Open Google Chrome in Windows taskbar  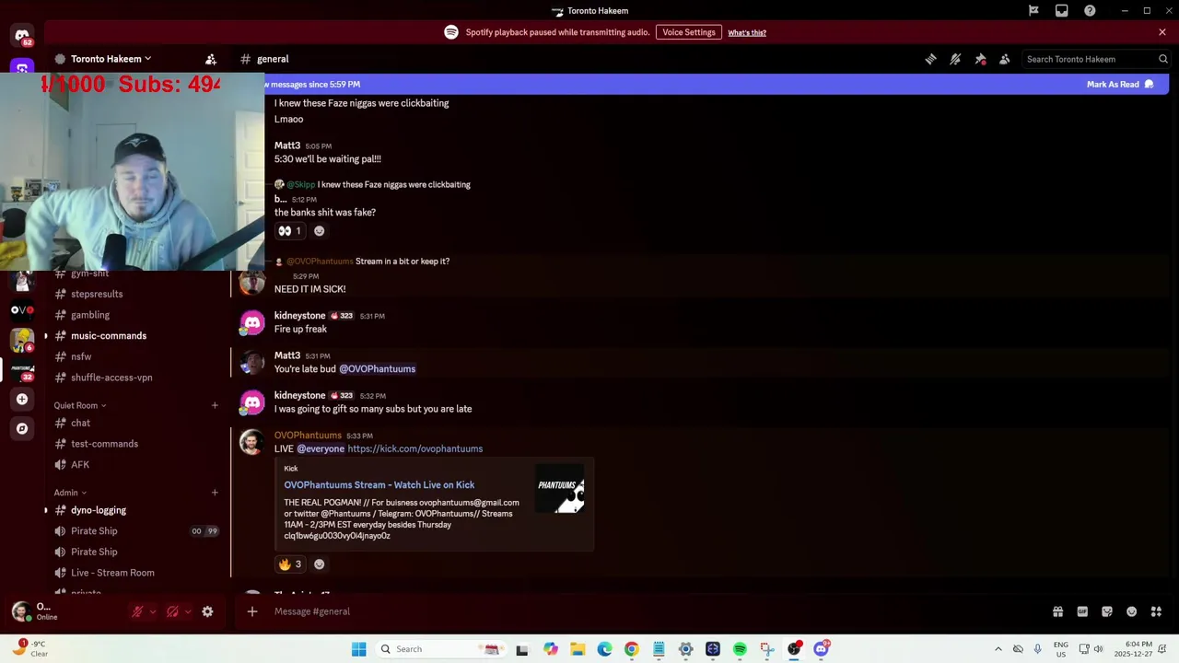coord(631,649)
